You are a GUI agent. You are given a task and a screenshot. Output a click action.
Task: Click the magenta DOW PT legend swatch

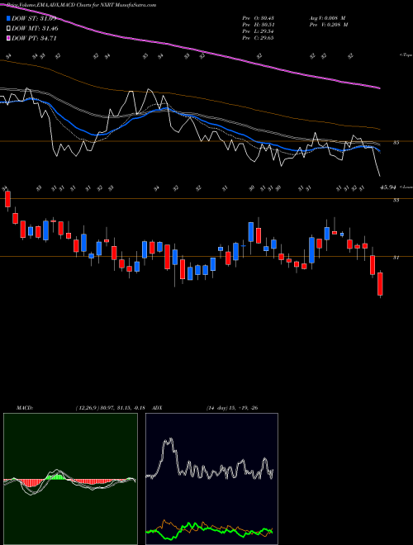(x=8, y=38)
